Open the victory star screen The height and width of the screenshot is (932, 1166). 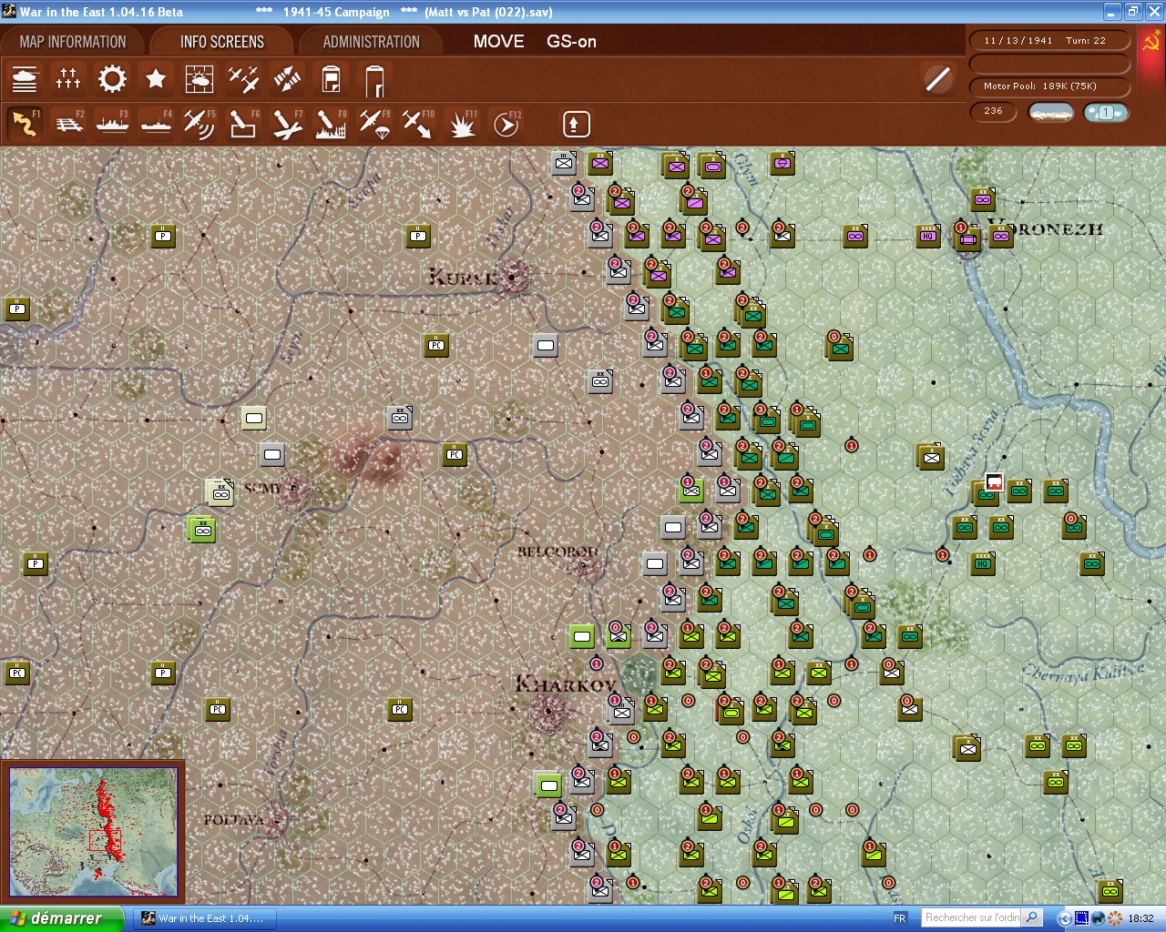pyautogui.click(x=156, y=79)
